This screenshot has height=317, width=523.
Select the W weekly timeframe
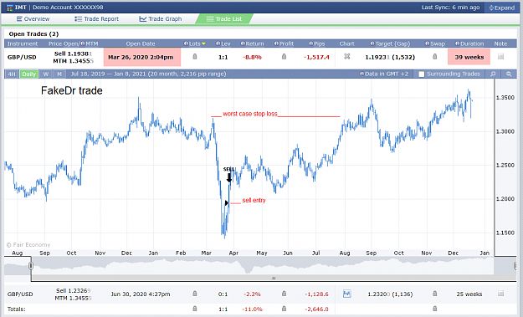coord(46,74)
